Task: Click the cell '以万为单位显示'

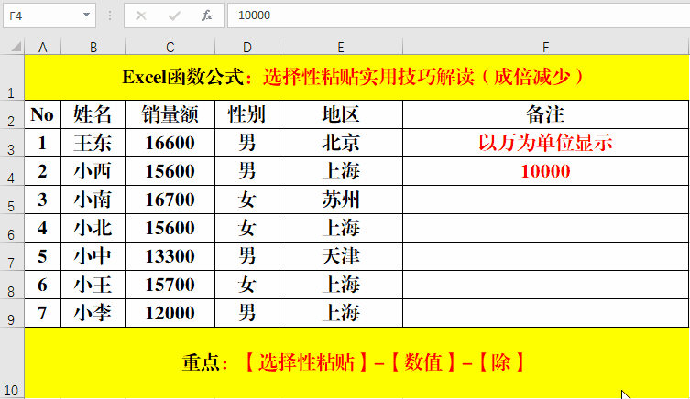Action: coord(545,143)
